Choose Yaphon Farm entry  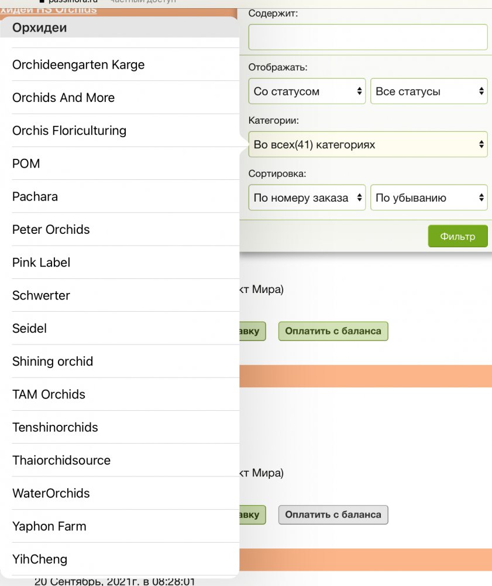[x=49, y=526]
